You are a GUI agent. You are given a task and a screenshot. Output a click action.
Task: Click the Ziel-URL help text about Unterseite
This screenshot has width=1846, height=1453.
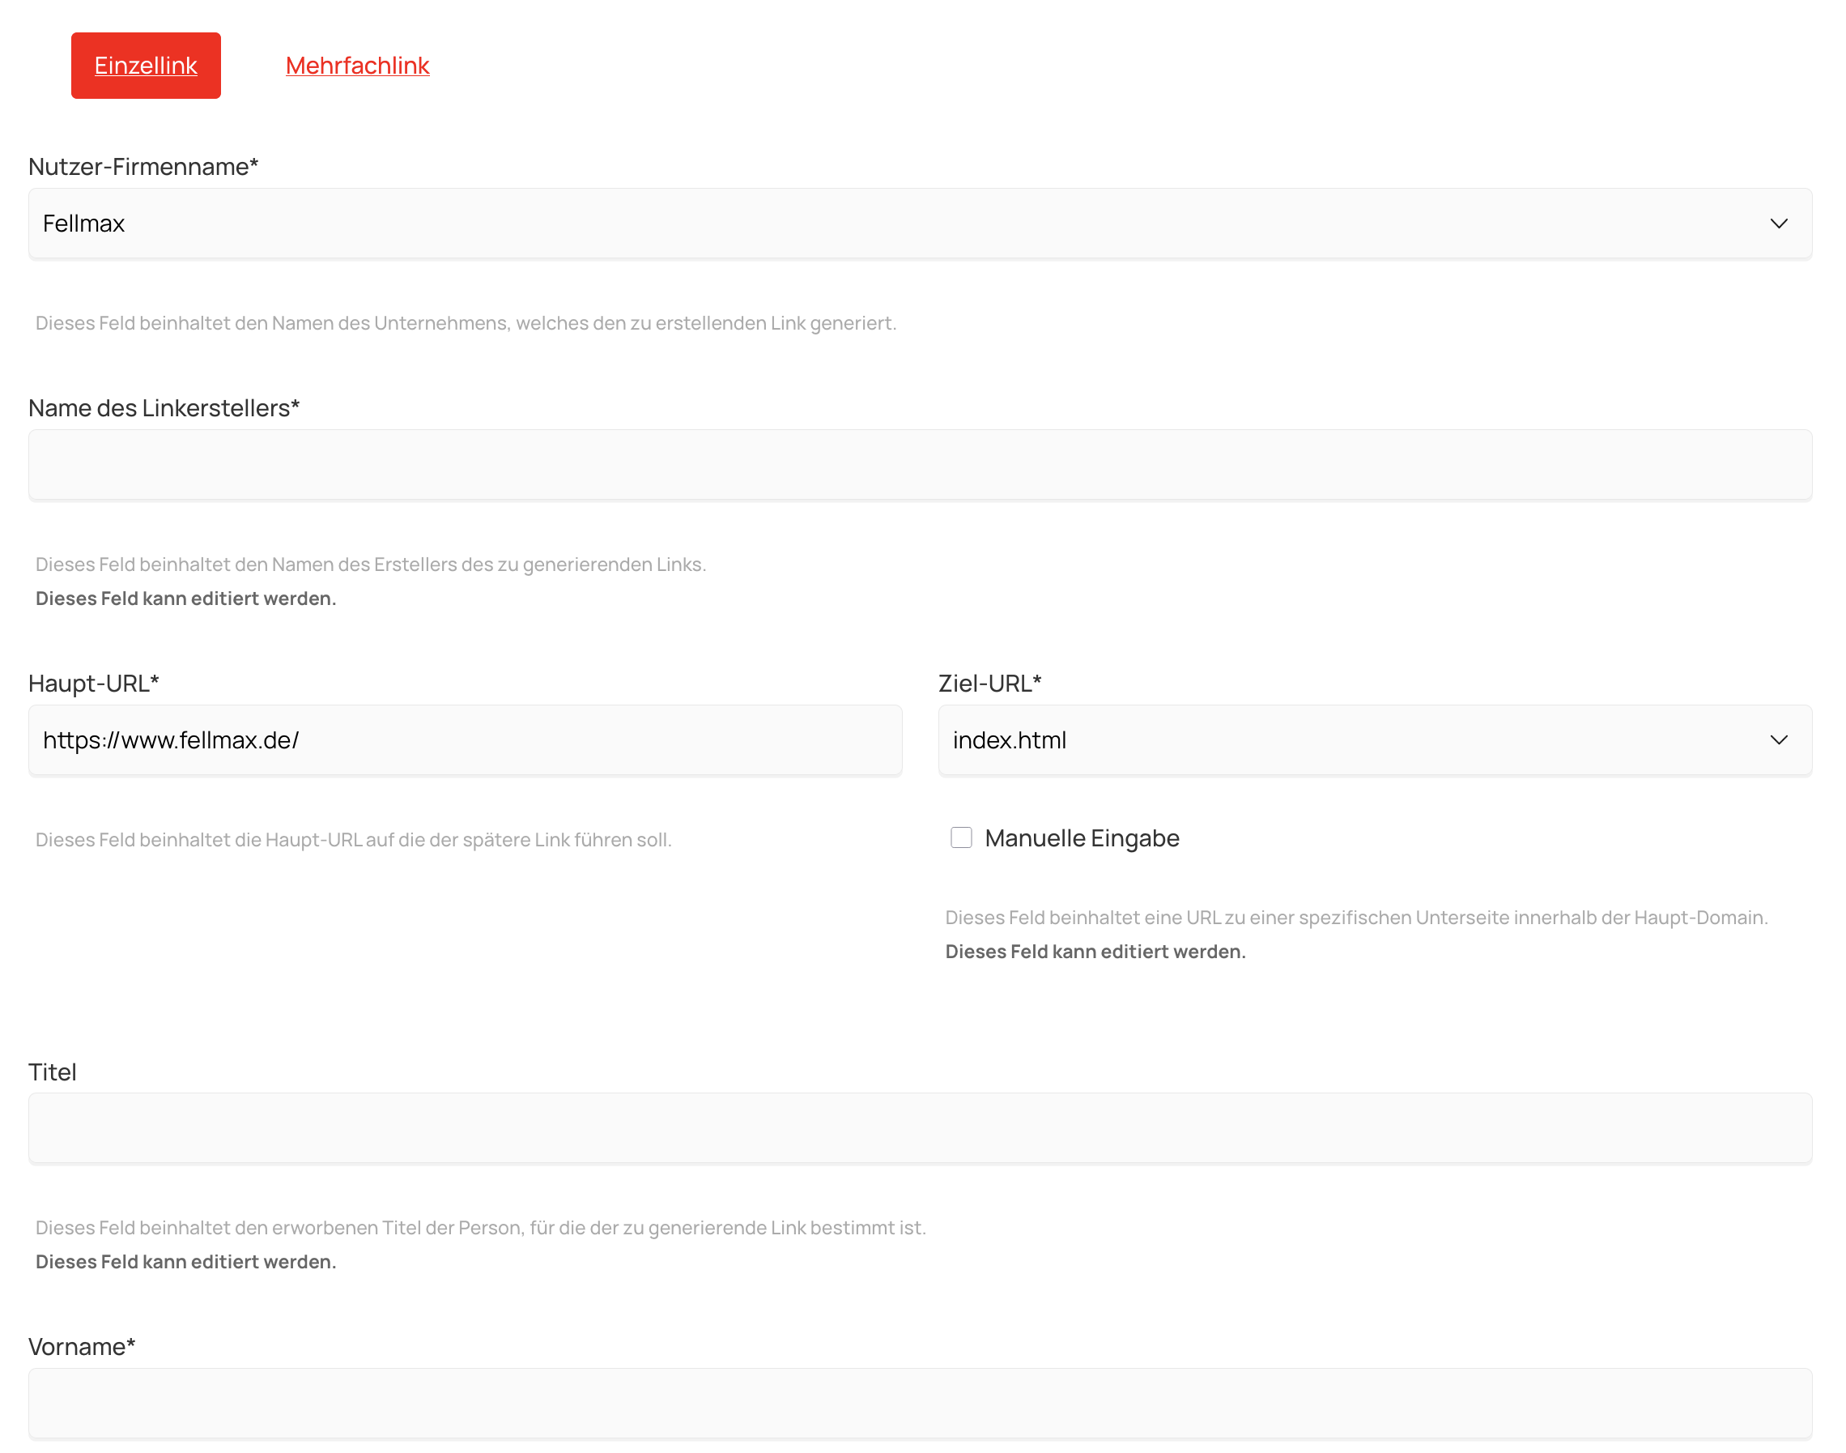tap(1355, 918)
